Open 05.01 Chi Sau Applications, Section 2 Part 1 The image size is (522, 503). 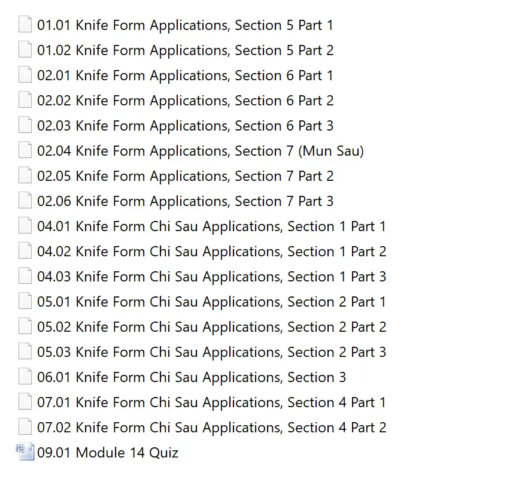pyautogui.click(x=211, y=302)
